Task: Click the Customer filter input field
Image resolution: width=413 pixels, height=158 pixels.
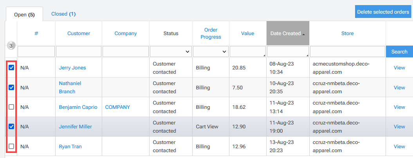Action: (79, 52)
